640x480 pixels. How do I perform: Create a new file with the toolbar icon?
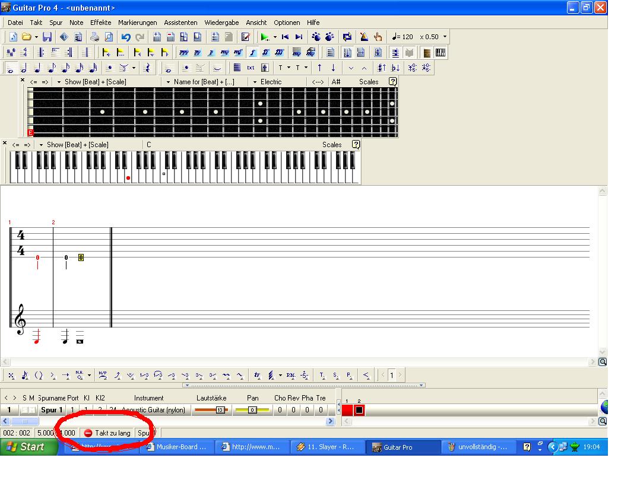click(x=12, y=37)
